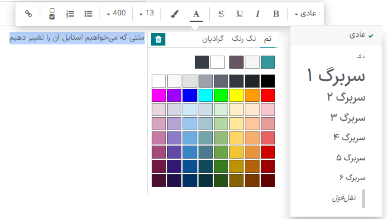Pick the dark slate theme swatch
The image size is (387, 219).
pyautogui.click(x=202, y=62)
